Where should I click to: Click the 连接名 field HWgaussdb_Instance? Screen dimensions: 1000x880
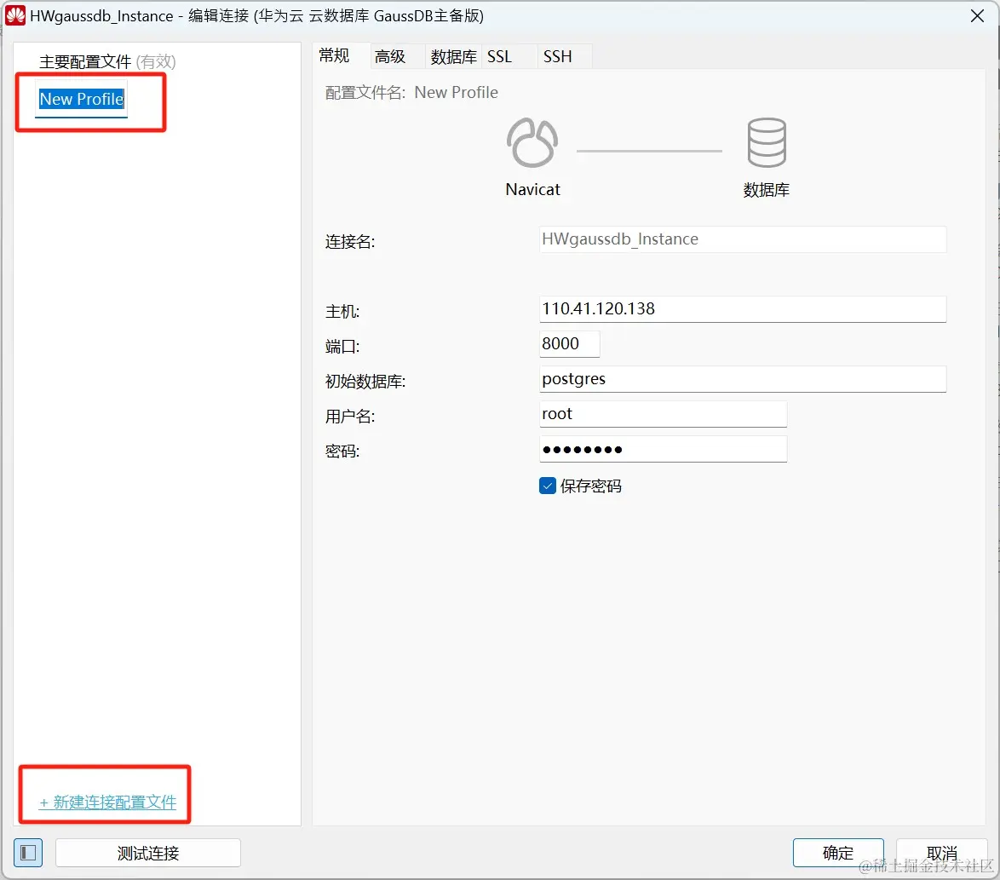pyautogui.click(x=743, y=239)
